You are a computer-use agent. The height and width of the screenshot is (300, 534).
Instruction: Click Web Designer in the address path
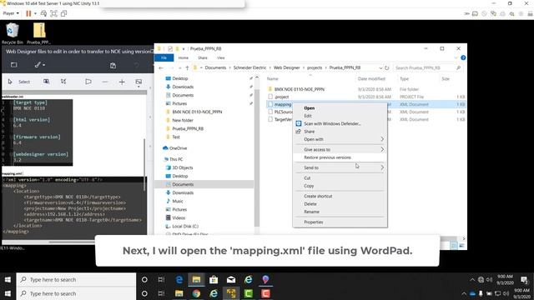point(287,67)
